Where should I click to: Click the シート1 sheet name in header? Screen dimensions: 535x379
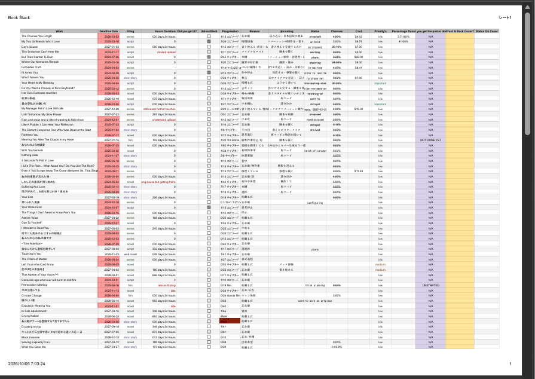pos(505,18)
